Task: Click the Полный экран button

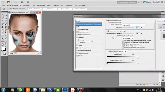Action: point(65,9)
